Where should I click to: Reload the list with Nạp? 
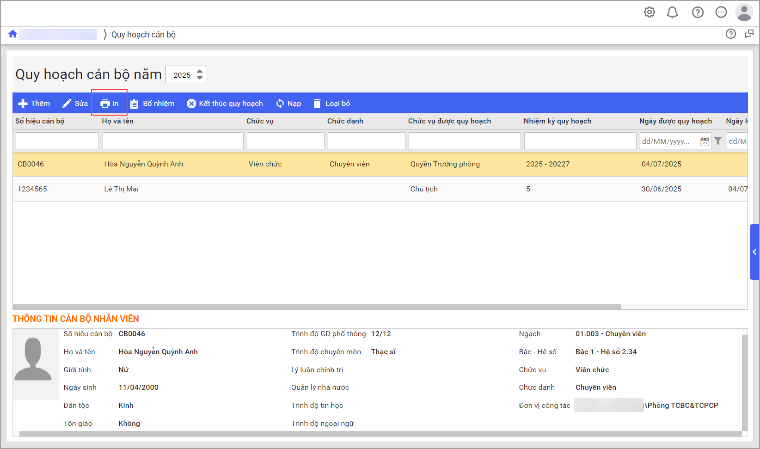[x=288, y=104]
